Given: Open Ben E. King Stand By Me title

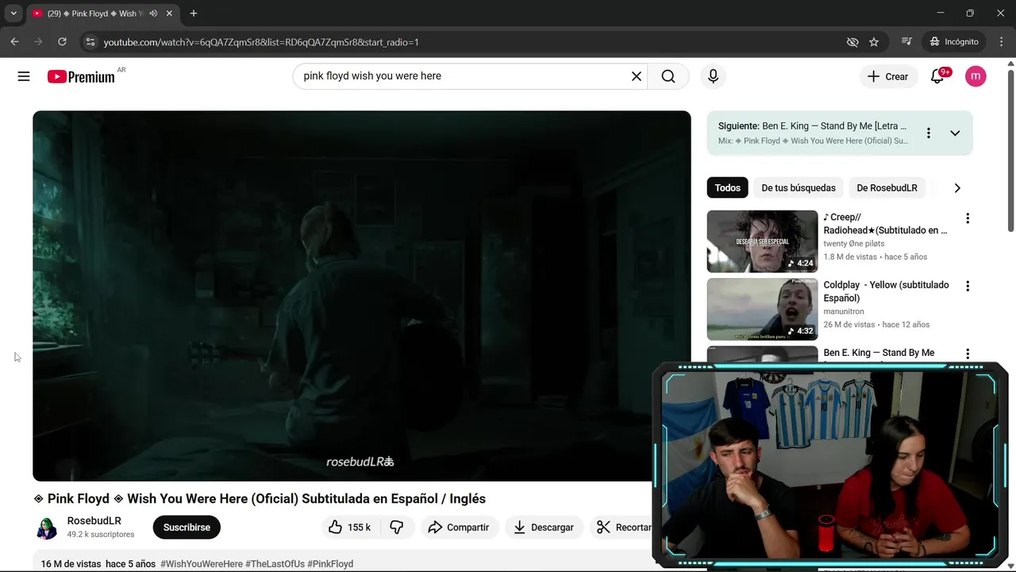Looking at the screenshot, I should 879,353.
